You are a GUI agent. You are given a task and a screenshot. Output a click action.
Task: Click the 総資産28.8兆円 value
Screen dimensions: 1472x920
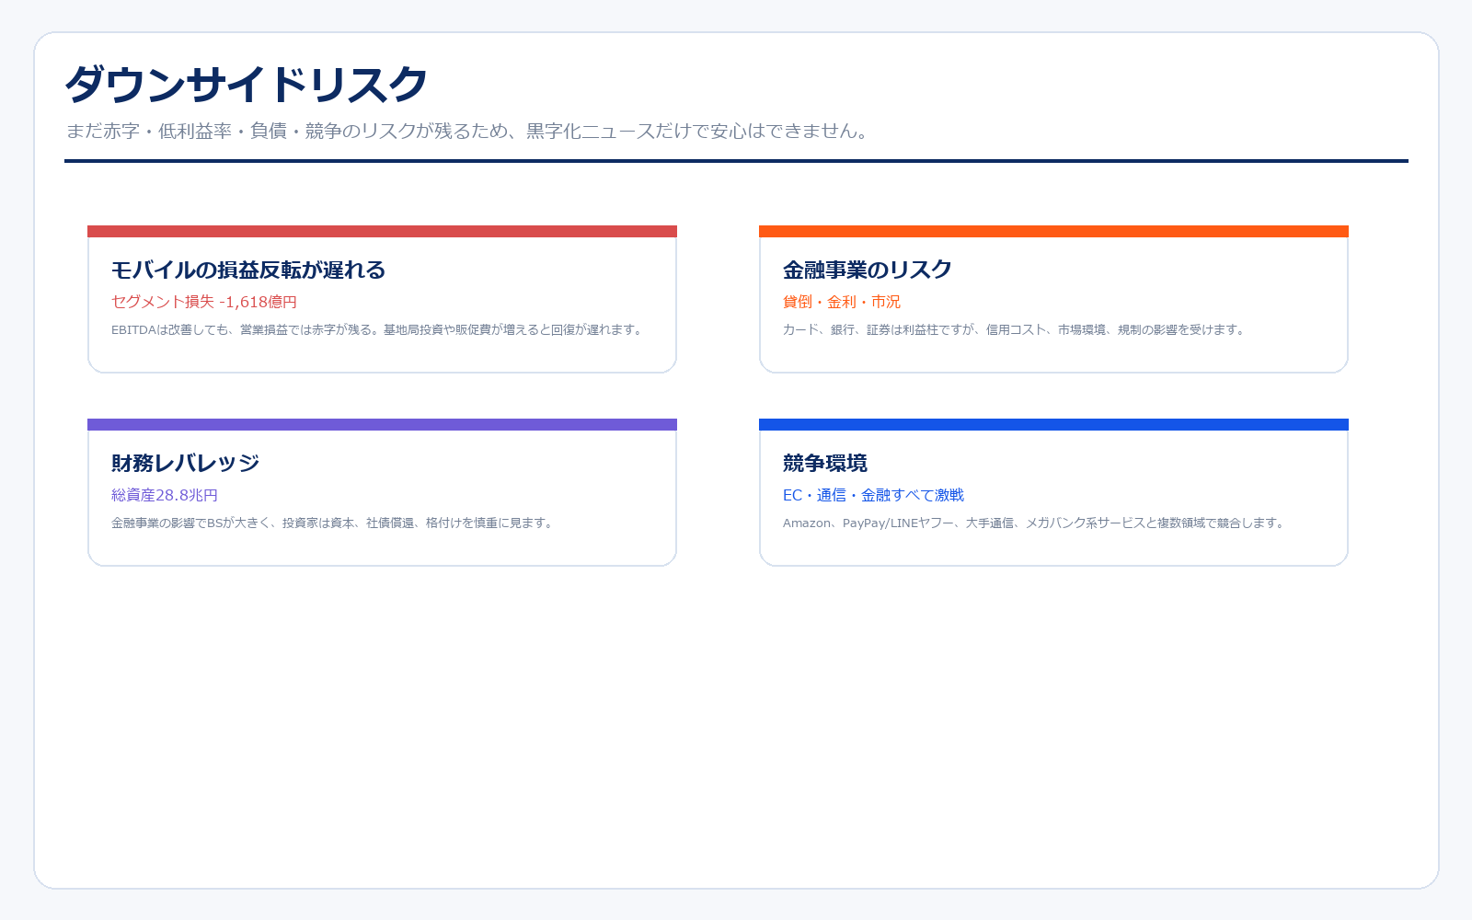(x=165, y=495)
